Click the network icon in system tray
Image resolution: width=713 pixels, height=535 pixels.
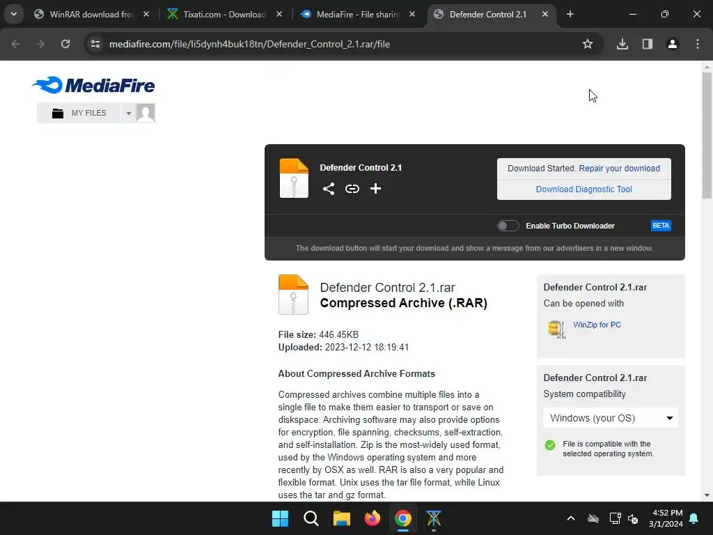point(615,518)
